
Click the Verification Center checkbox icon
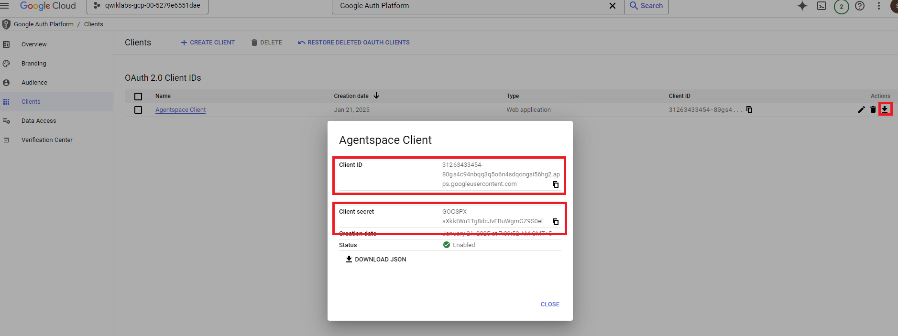(x=6, y=140)
